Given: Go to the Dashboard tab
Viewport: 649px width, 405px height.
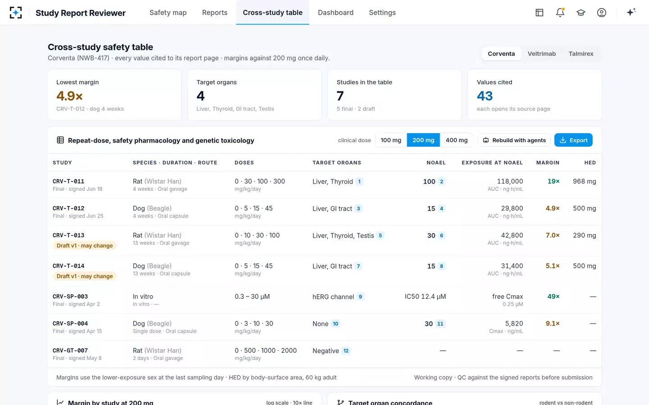Looking at the screenshot, I should [336, 13].
